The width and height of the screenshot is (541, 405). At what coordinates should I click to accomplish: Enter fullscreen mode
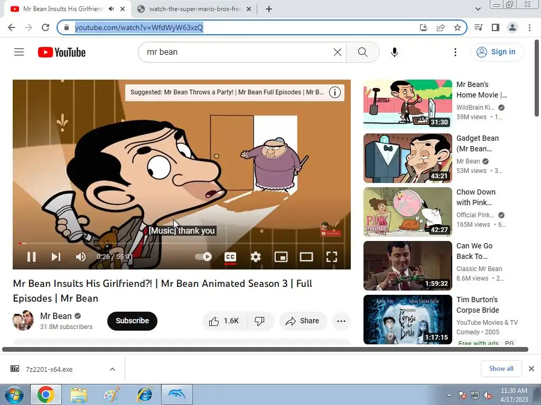coord(332,257)
